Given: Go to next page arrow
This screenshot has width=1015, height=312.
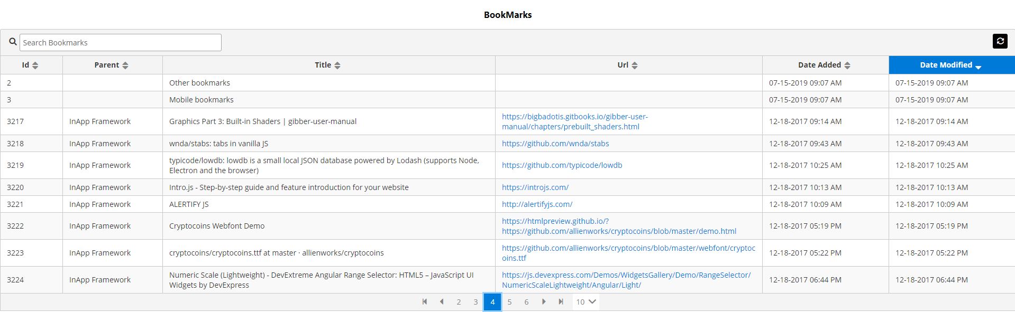Looking at the screenshot, I should coord(543,302).
